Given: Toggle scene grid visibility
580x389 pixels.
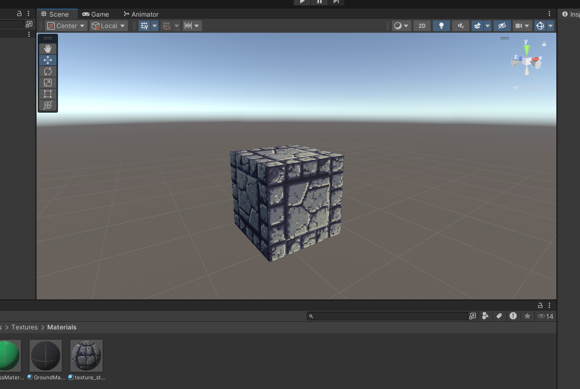Looking at the screenshot, I should click(144, 26).
